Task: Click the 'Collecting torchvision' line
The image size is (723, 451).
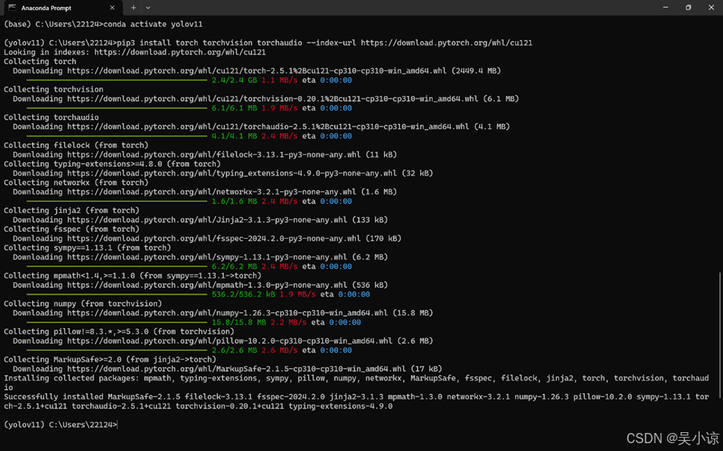Action: click(53, 89)
